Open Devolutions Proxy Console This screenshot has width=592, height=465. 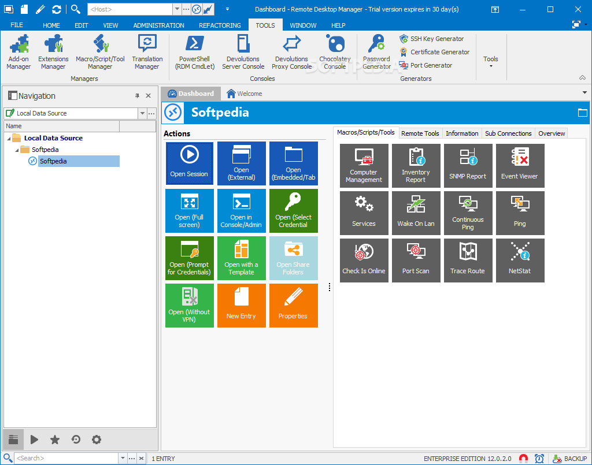[x=292, y=52]
